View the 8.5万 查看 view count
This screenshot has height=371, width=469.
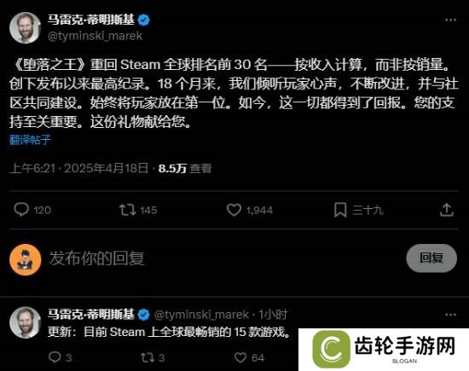pyautogui.click(x=185, y=169)
